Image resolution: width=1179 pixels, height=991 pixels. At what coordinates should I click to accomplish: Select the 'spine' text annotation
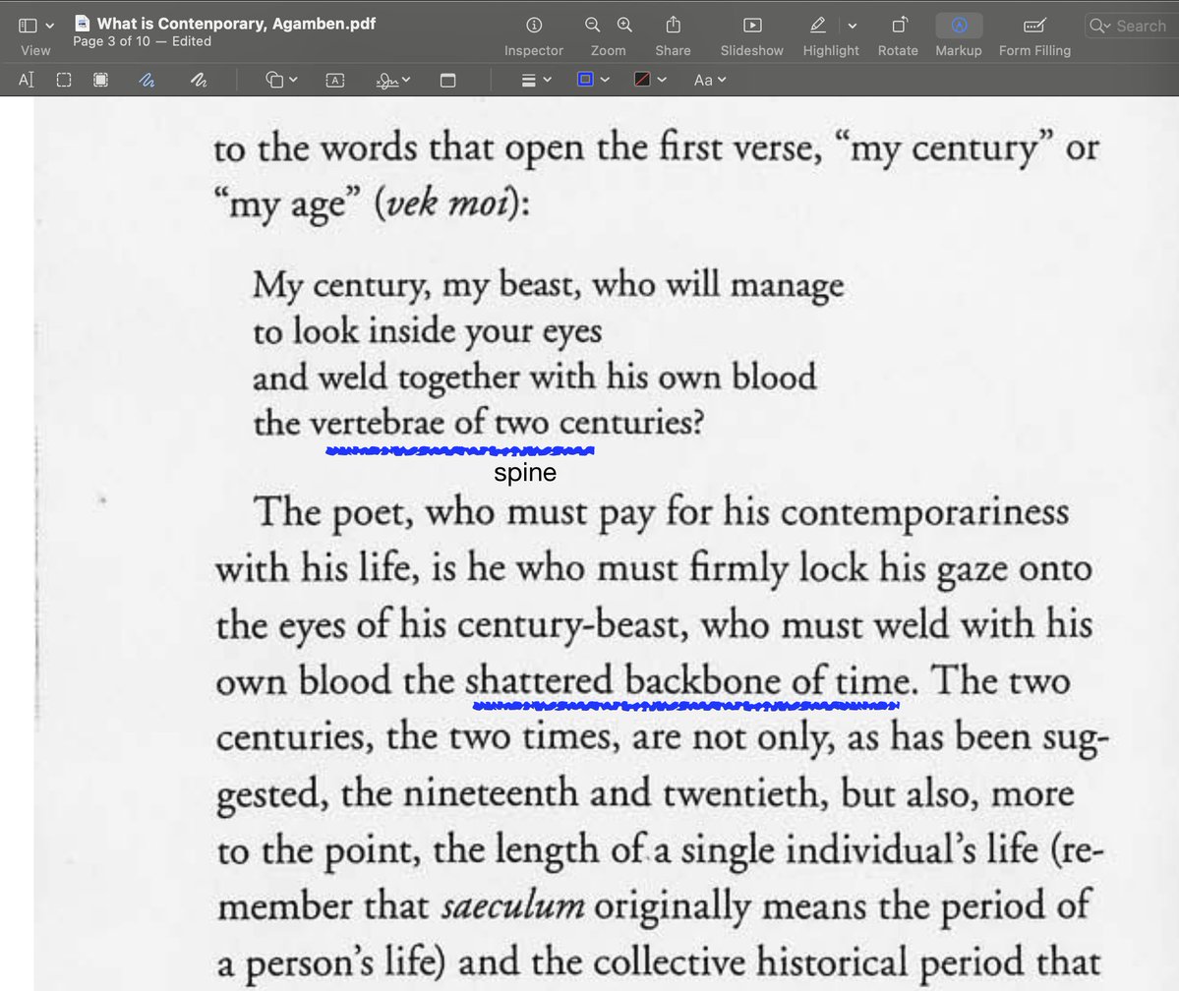pyautogui.click(x=525, y=472)
